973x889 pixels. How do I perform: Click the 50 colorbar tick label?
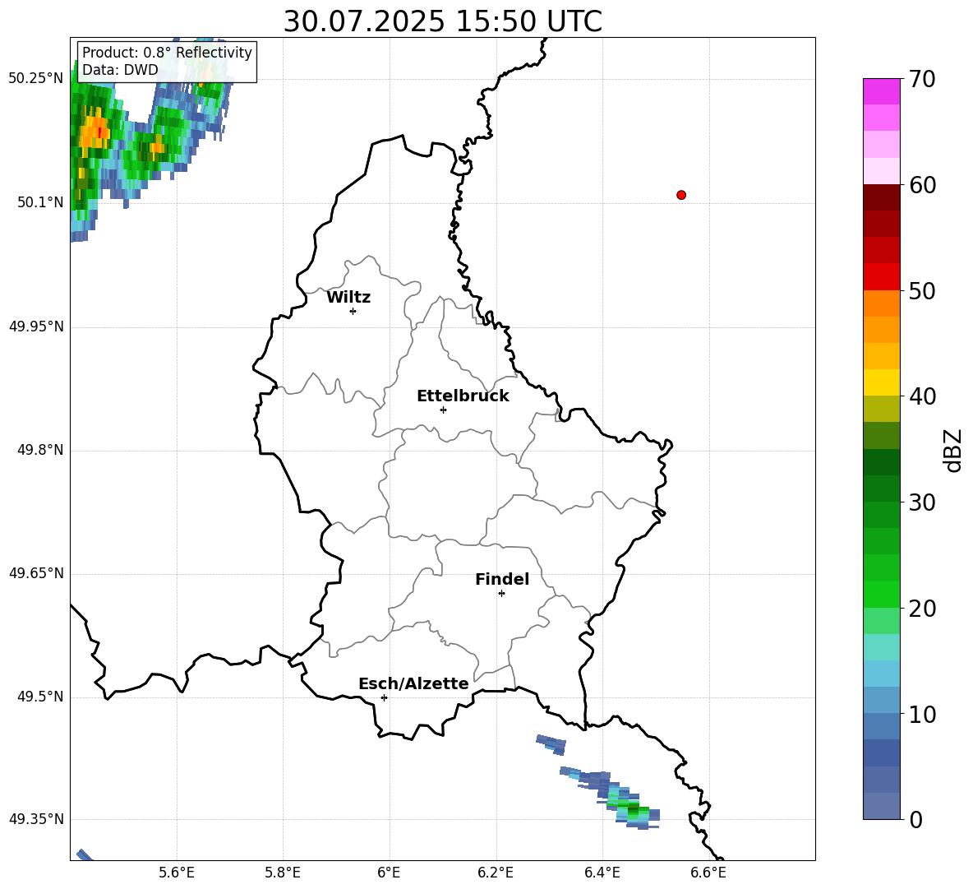[x=921, y=291]
